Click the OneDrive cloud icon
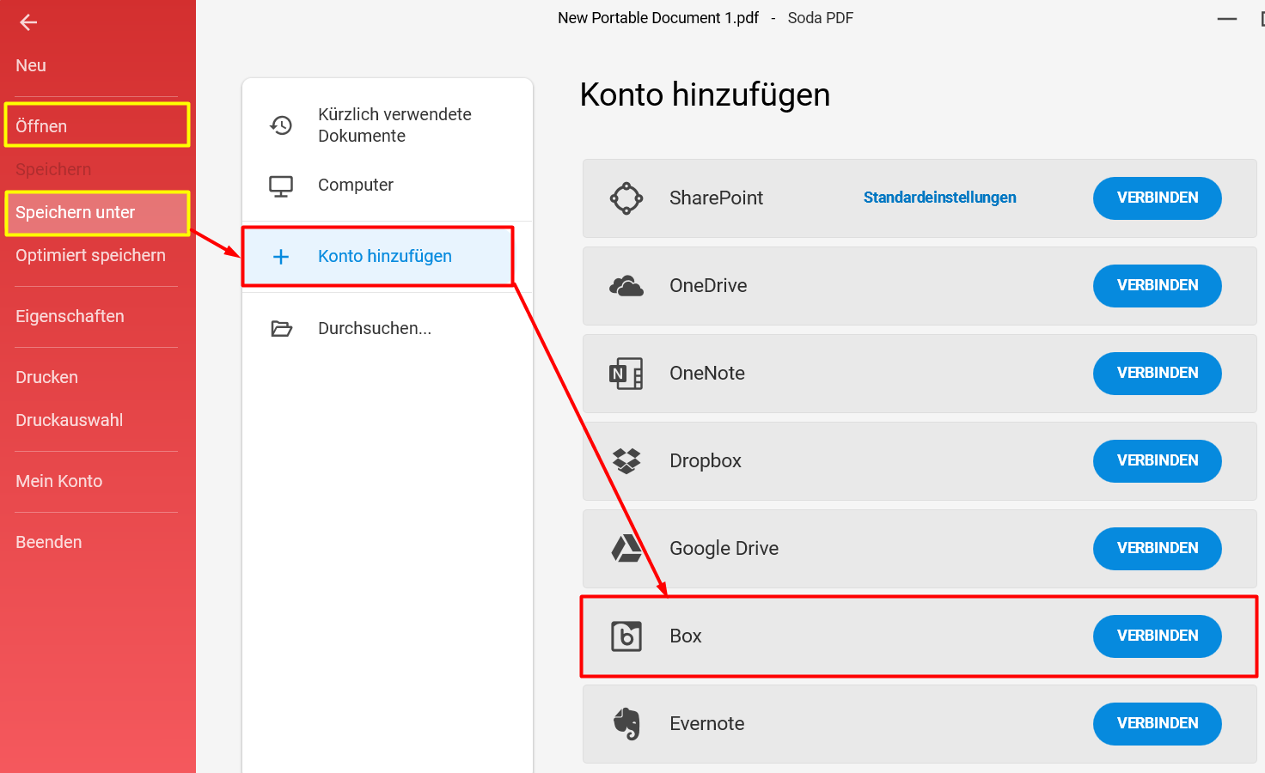The image size is (1265, 773). (x=626, y=286)
